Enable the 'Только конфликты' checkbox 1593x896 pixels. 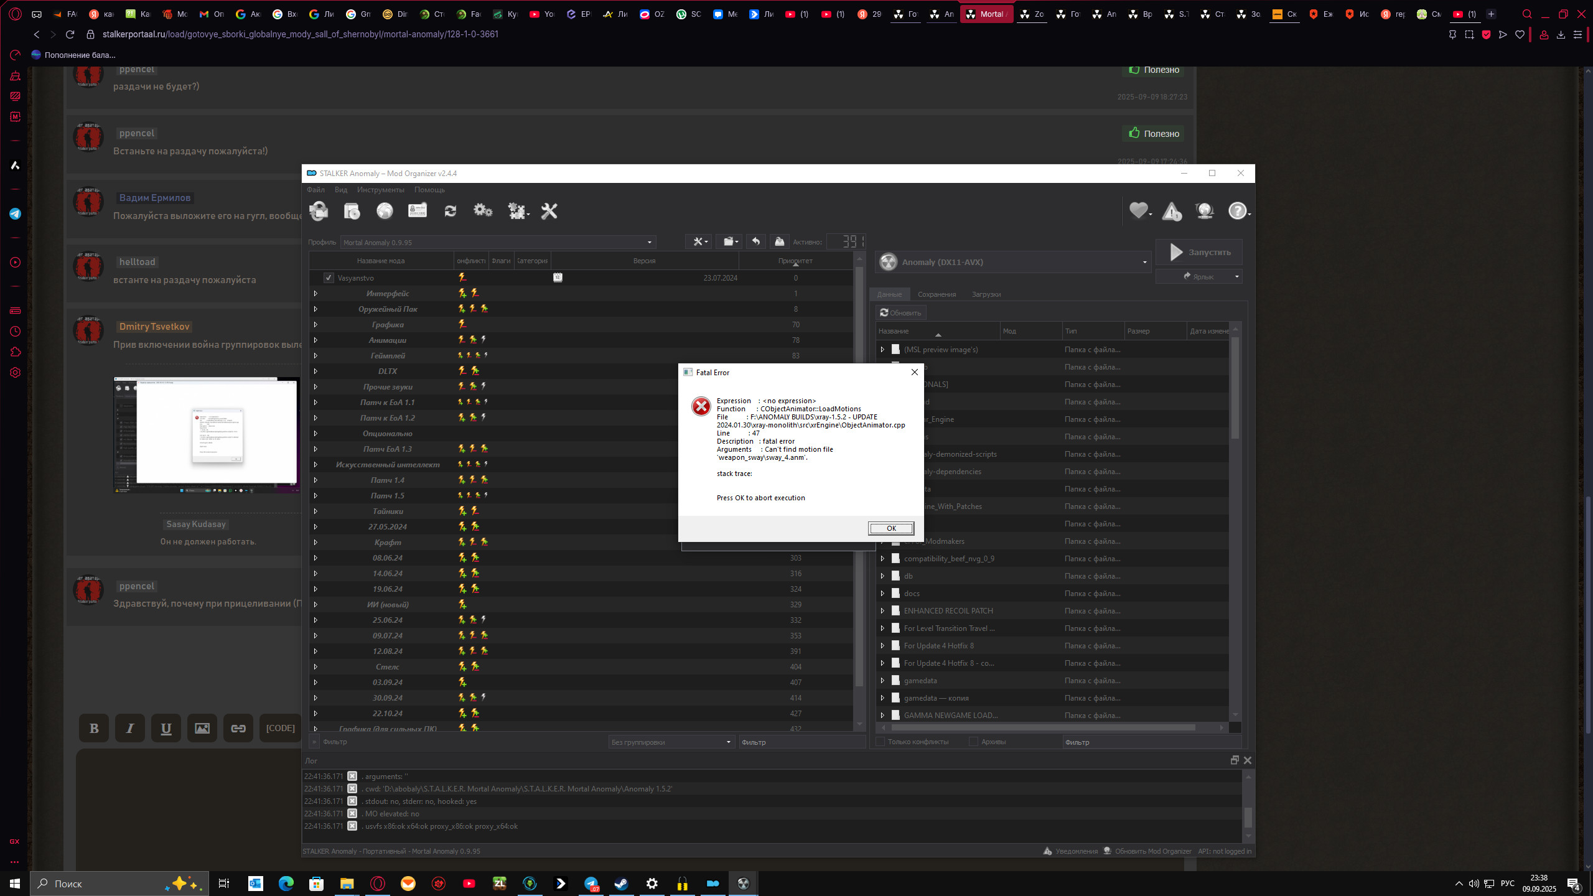click(x=881, y=742)
